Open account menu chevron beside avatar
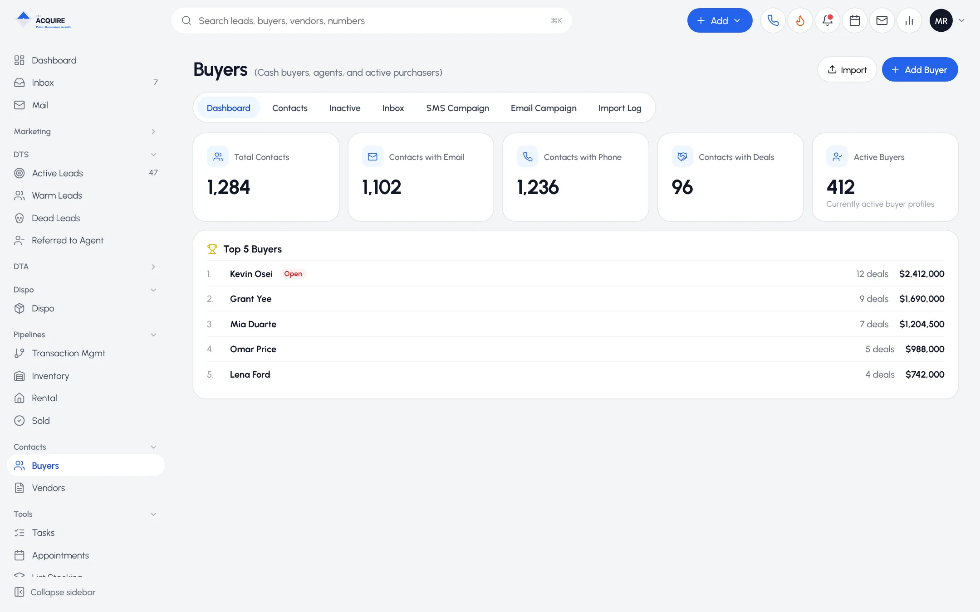Screen dimensions: 980x612 (961, 20)
